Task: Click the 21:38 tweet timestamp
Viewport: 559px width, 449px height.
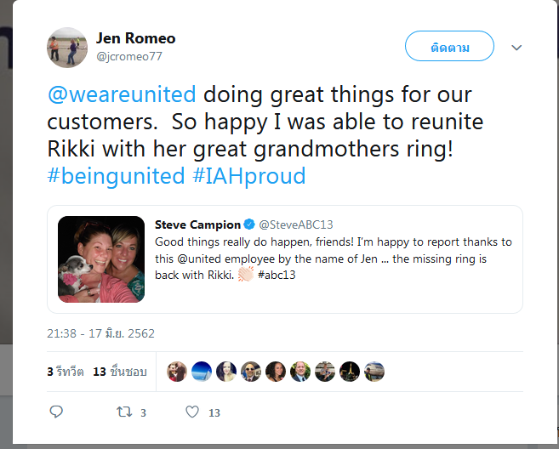Action: coord(100,333)
